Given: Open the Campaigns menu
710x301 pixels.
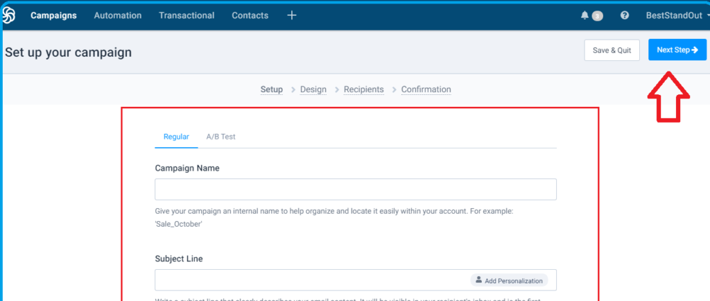Looking at the screenshot, I should [53, 15].
